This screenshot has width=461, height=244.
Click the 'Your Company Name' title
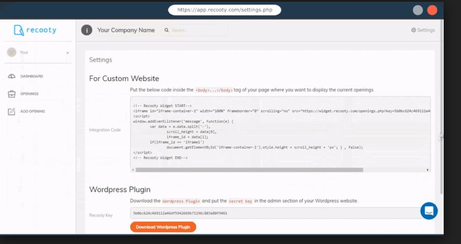pos(126,30)
